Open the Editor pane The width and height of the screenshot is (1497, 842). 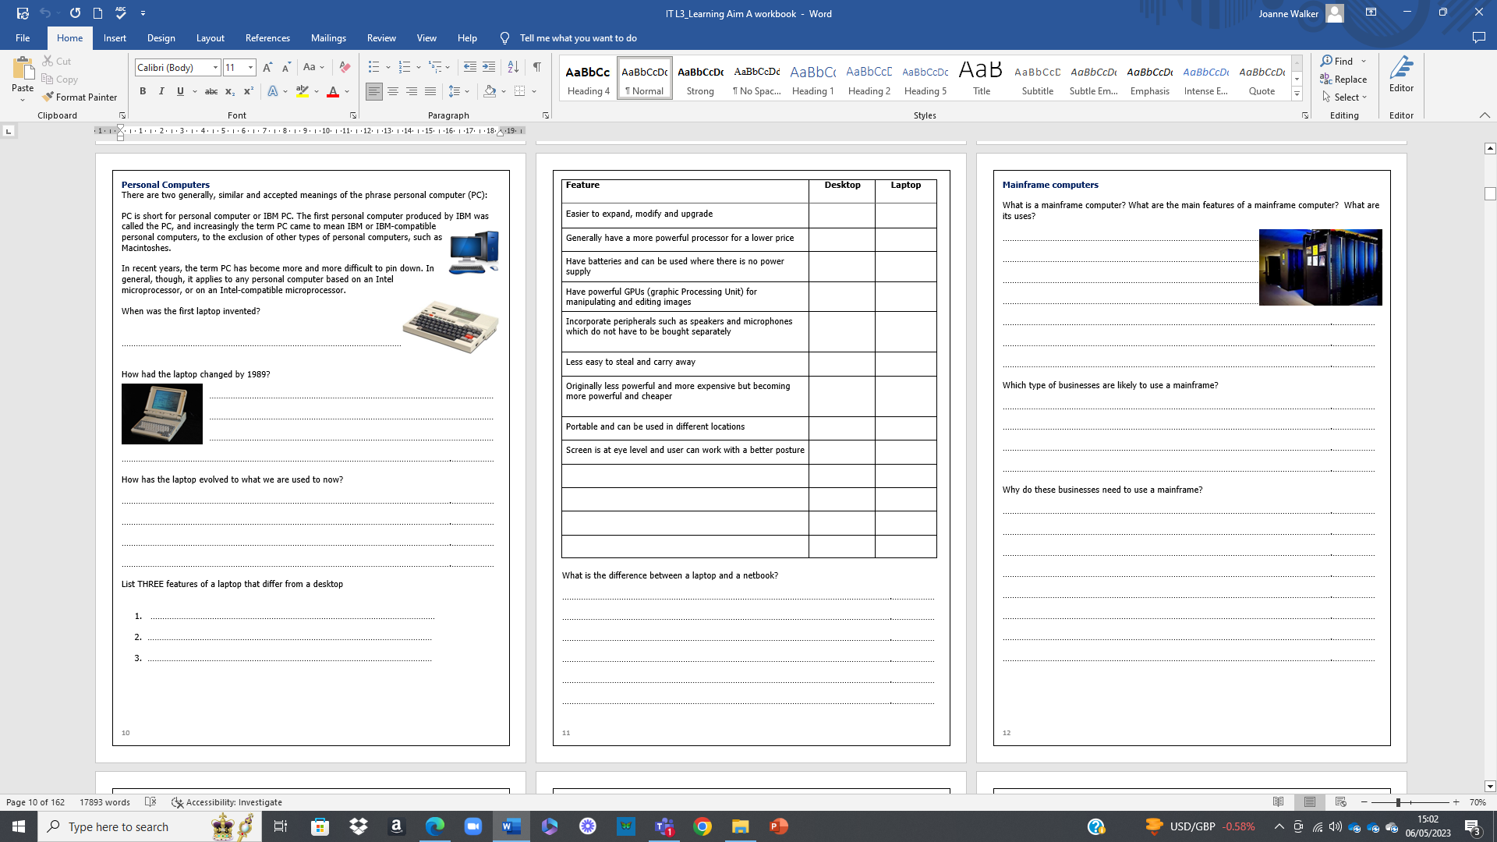[1401, 78]
